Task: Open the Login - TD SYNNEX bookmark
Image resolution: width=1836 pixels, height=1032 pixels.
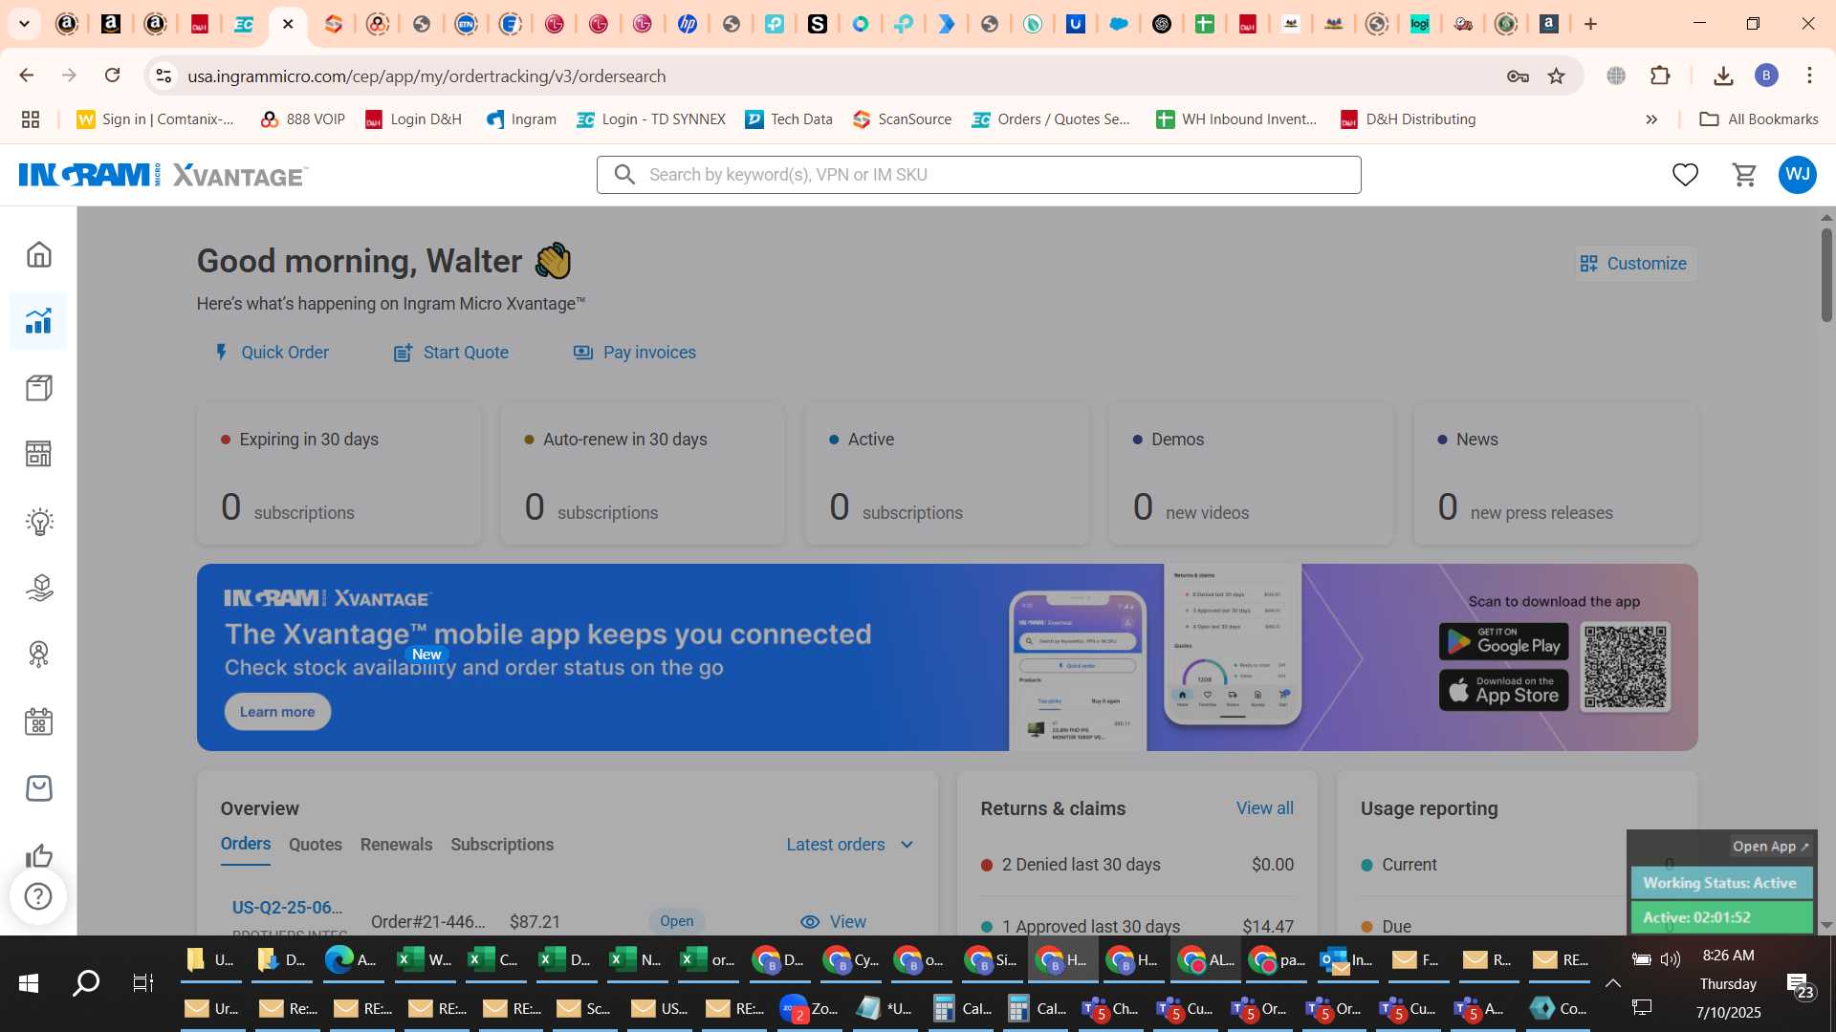Action: tap(651, 119)
